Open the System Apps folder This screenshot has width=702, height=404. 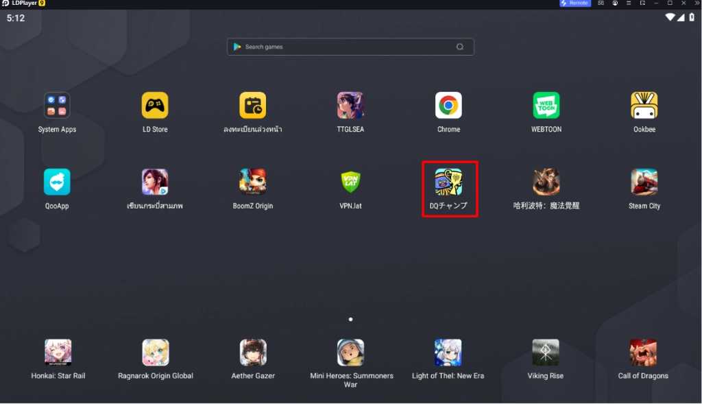pyautogui.click(x=57, y=106)
